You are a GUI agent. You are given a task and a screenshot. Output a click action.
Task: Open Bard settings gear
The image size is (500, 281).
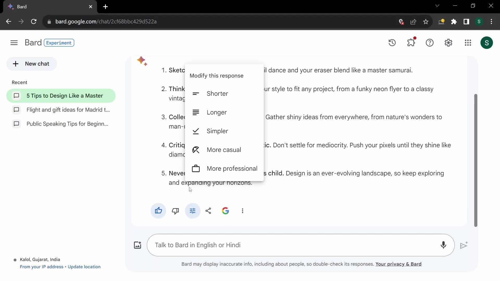[x=448, y=43]
